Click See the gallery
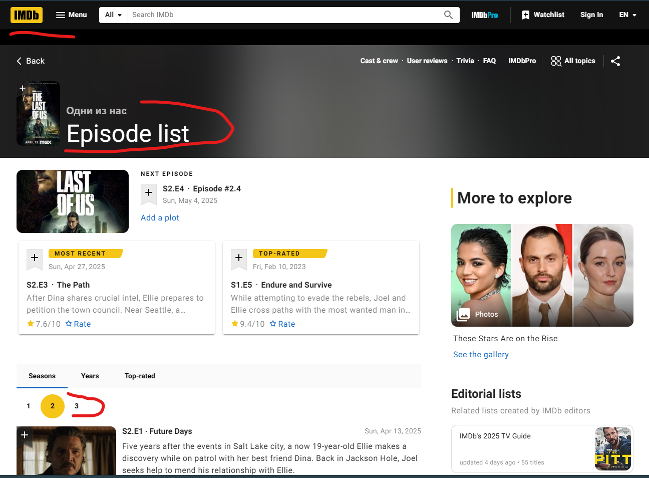 pyautogui.click(x=481, y=354)
